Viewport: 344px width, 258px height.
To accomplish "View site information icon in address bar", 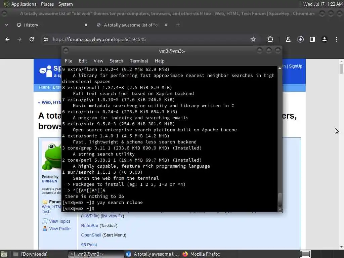I will pyautogui.click(x=46, y=39).
